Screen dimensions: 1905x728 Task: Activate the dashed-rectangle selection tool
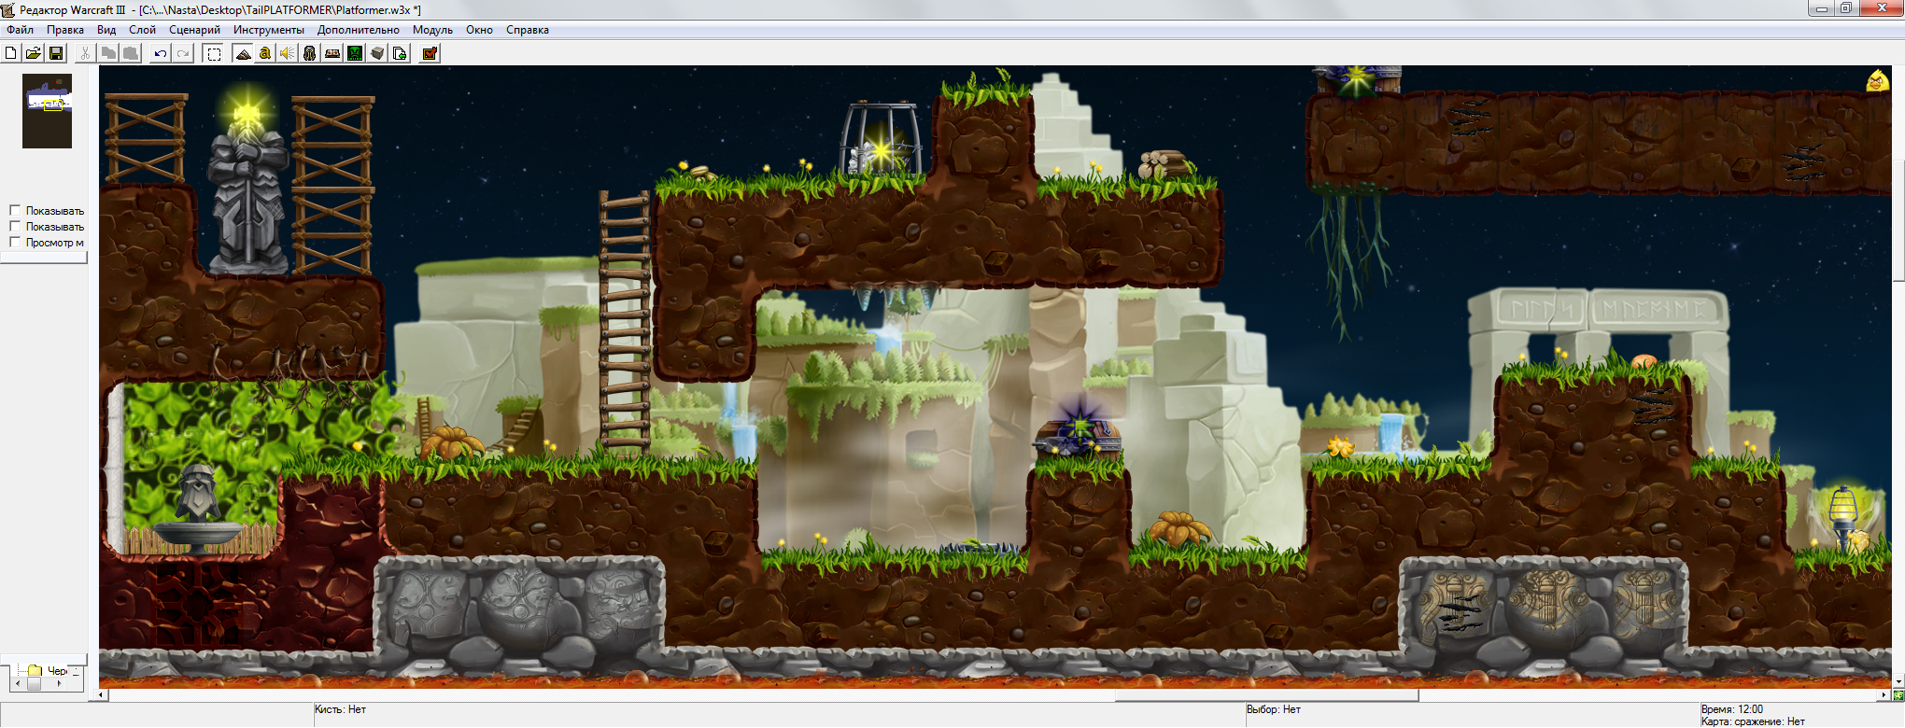(x=214, y=53)
